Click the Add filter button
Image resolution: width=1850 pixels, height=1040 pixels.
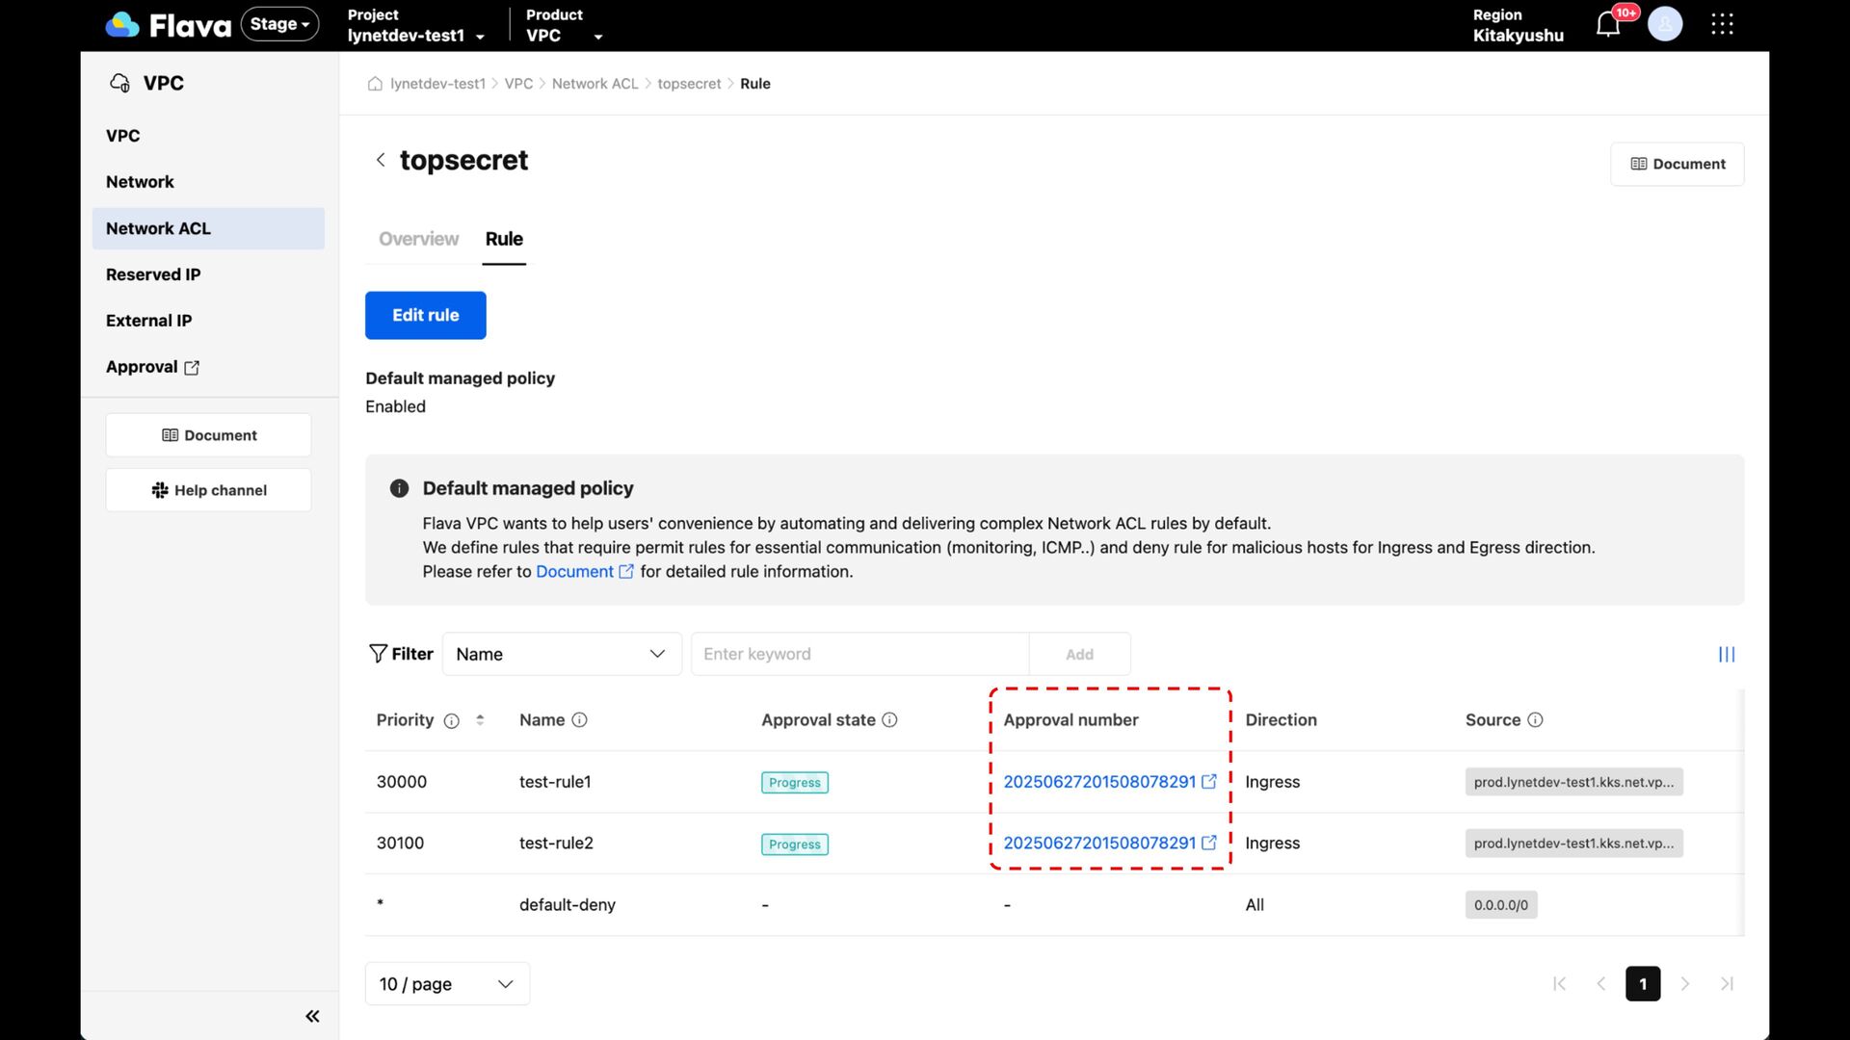(1079, 654)
